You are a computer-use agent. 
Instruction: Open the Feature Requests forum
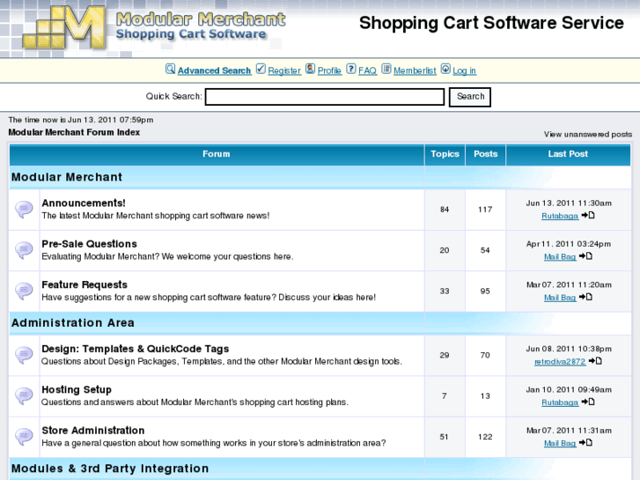(85, 284)
